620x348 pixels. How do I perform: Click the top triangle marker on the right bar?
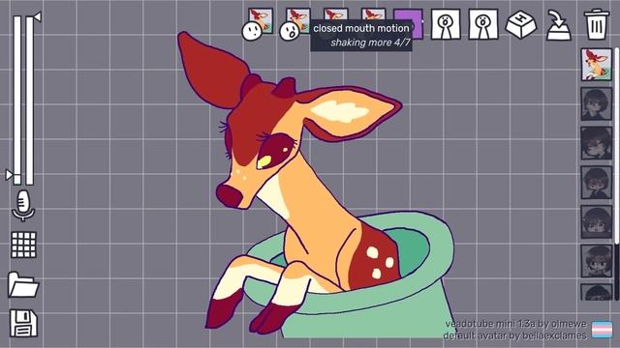pyautogui.click(x=38, y=17)
